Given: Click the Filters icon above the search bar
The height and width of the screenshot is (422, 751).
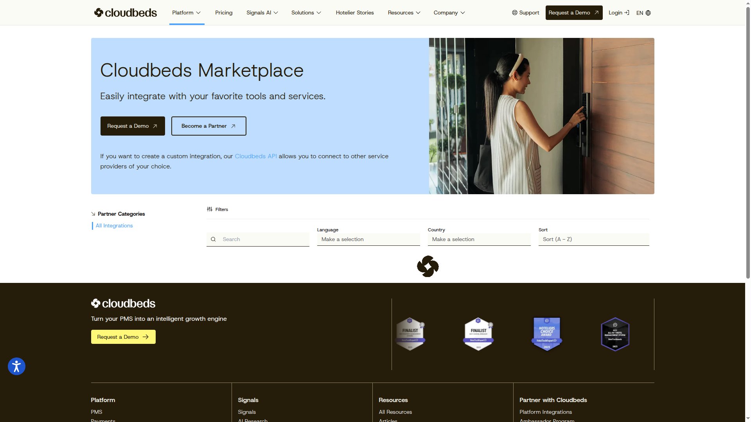Looking at the screenshot, I should coord(210,209).
